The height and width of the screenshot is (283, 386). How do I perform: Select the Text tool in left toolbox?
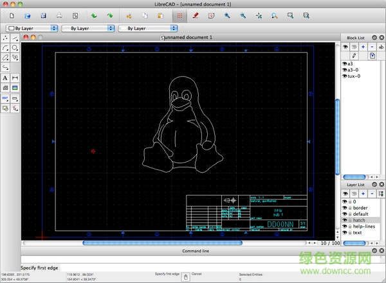tap(6, 78)
